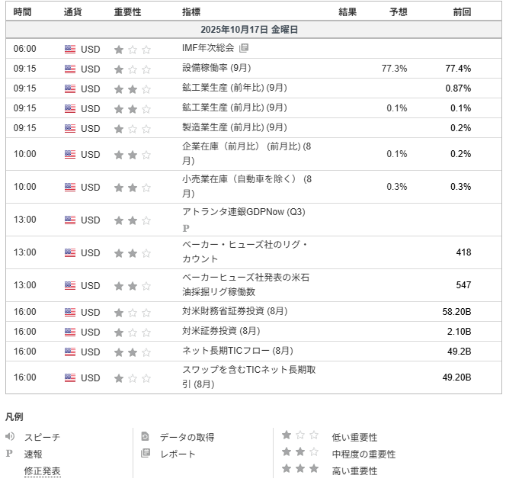Viewport: 506px width, 485px height.
Task: Click the P icon beside 速報 in legend
Action: 10,454
